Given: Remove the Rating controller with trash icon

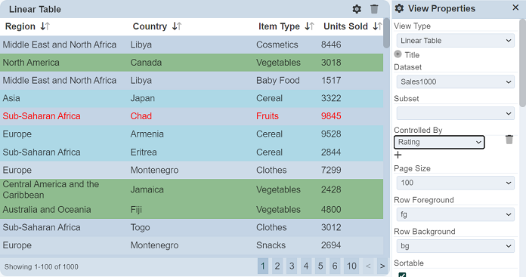Looking at the screenshot, I should pos(509,140).
